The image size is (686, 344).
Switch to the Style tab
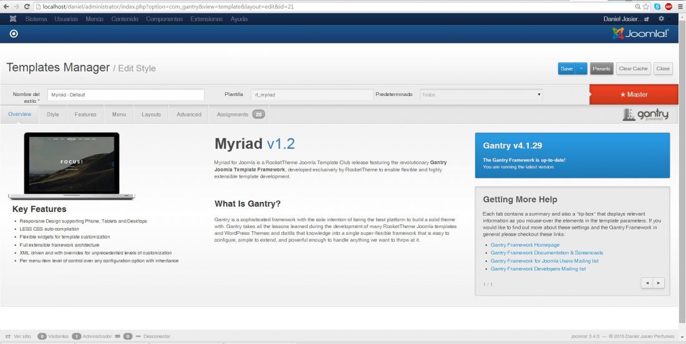(x=53, y=115)
